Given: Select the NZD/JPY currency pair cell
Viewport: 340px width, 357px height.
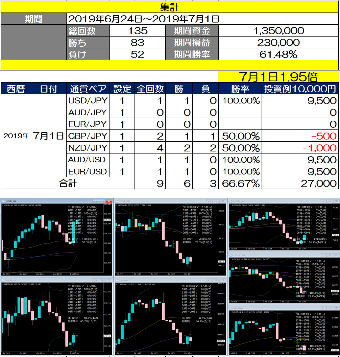Looking at the screenshot, I should pyautogui.click(x=88, y=148).
